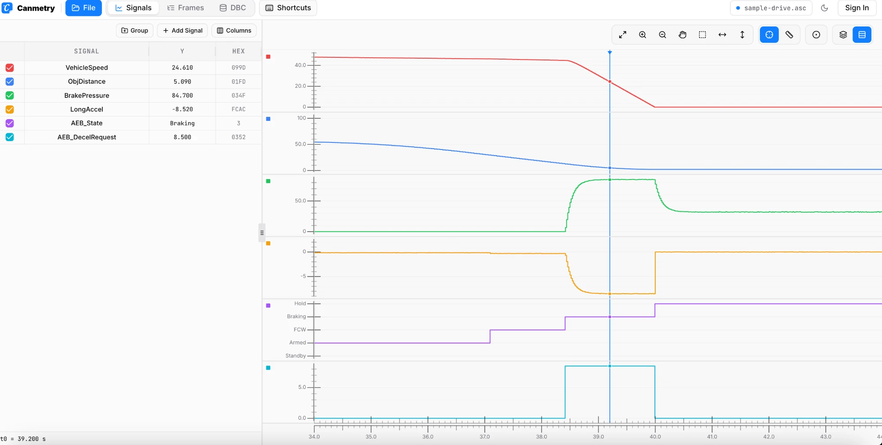Click the SIGNAL column header
Viewport: 882px width, 445px height.
coord(86,51)
